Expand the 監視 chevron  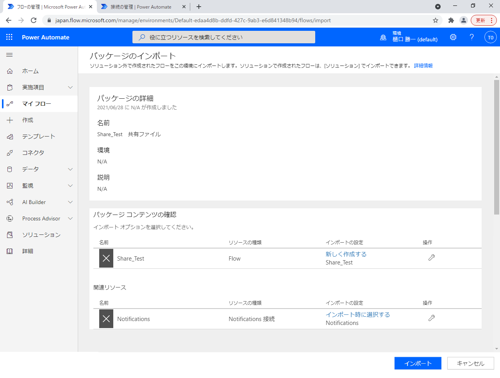click(x=70, y=186)
